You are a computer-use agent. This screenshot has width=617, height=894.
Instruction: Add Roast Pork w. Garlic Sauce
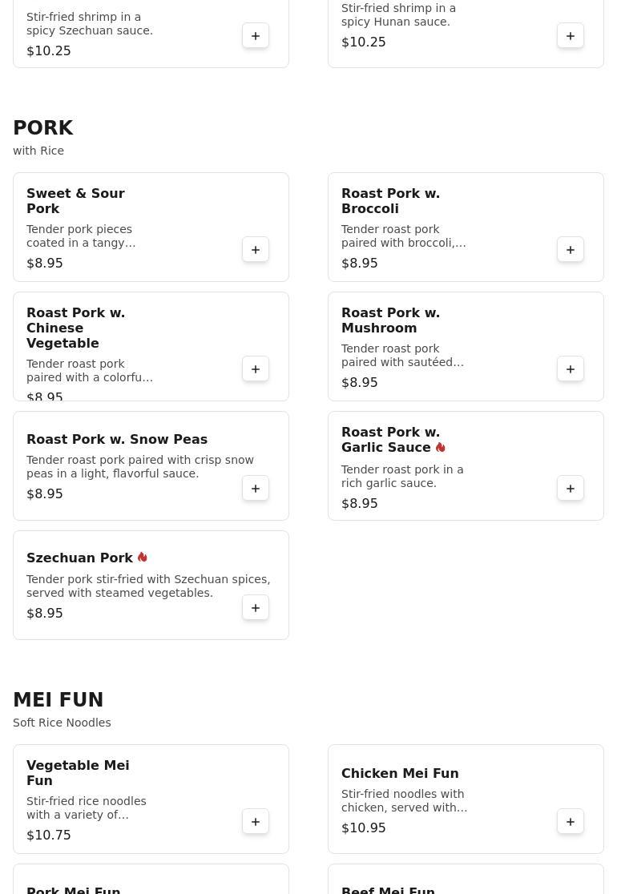(x=571, y=489)
